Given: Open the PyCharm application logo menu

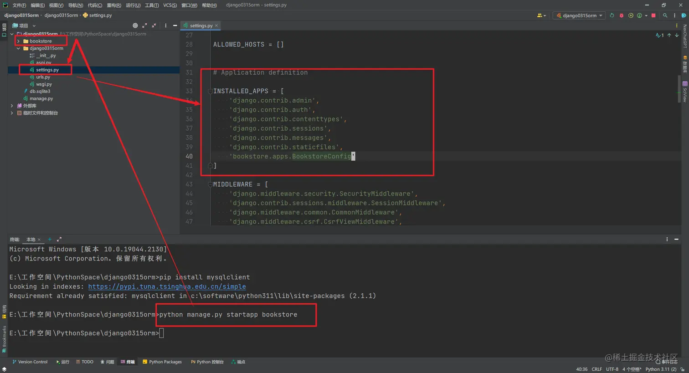Looking at the screenshot, I should pos(5,5).
